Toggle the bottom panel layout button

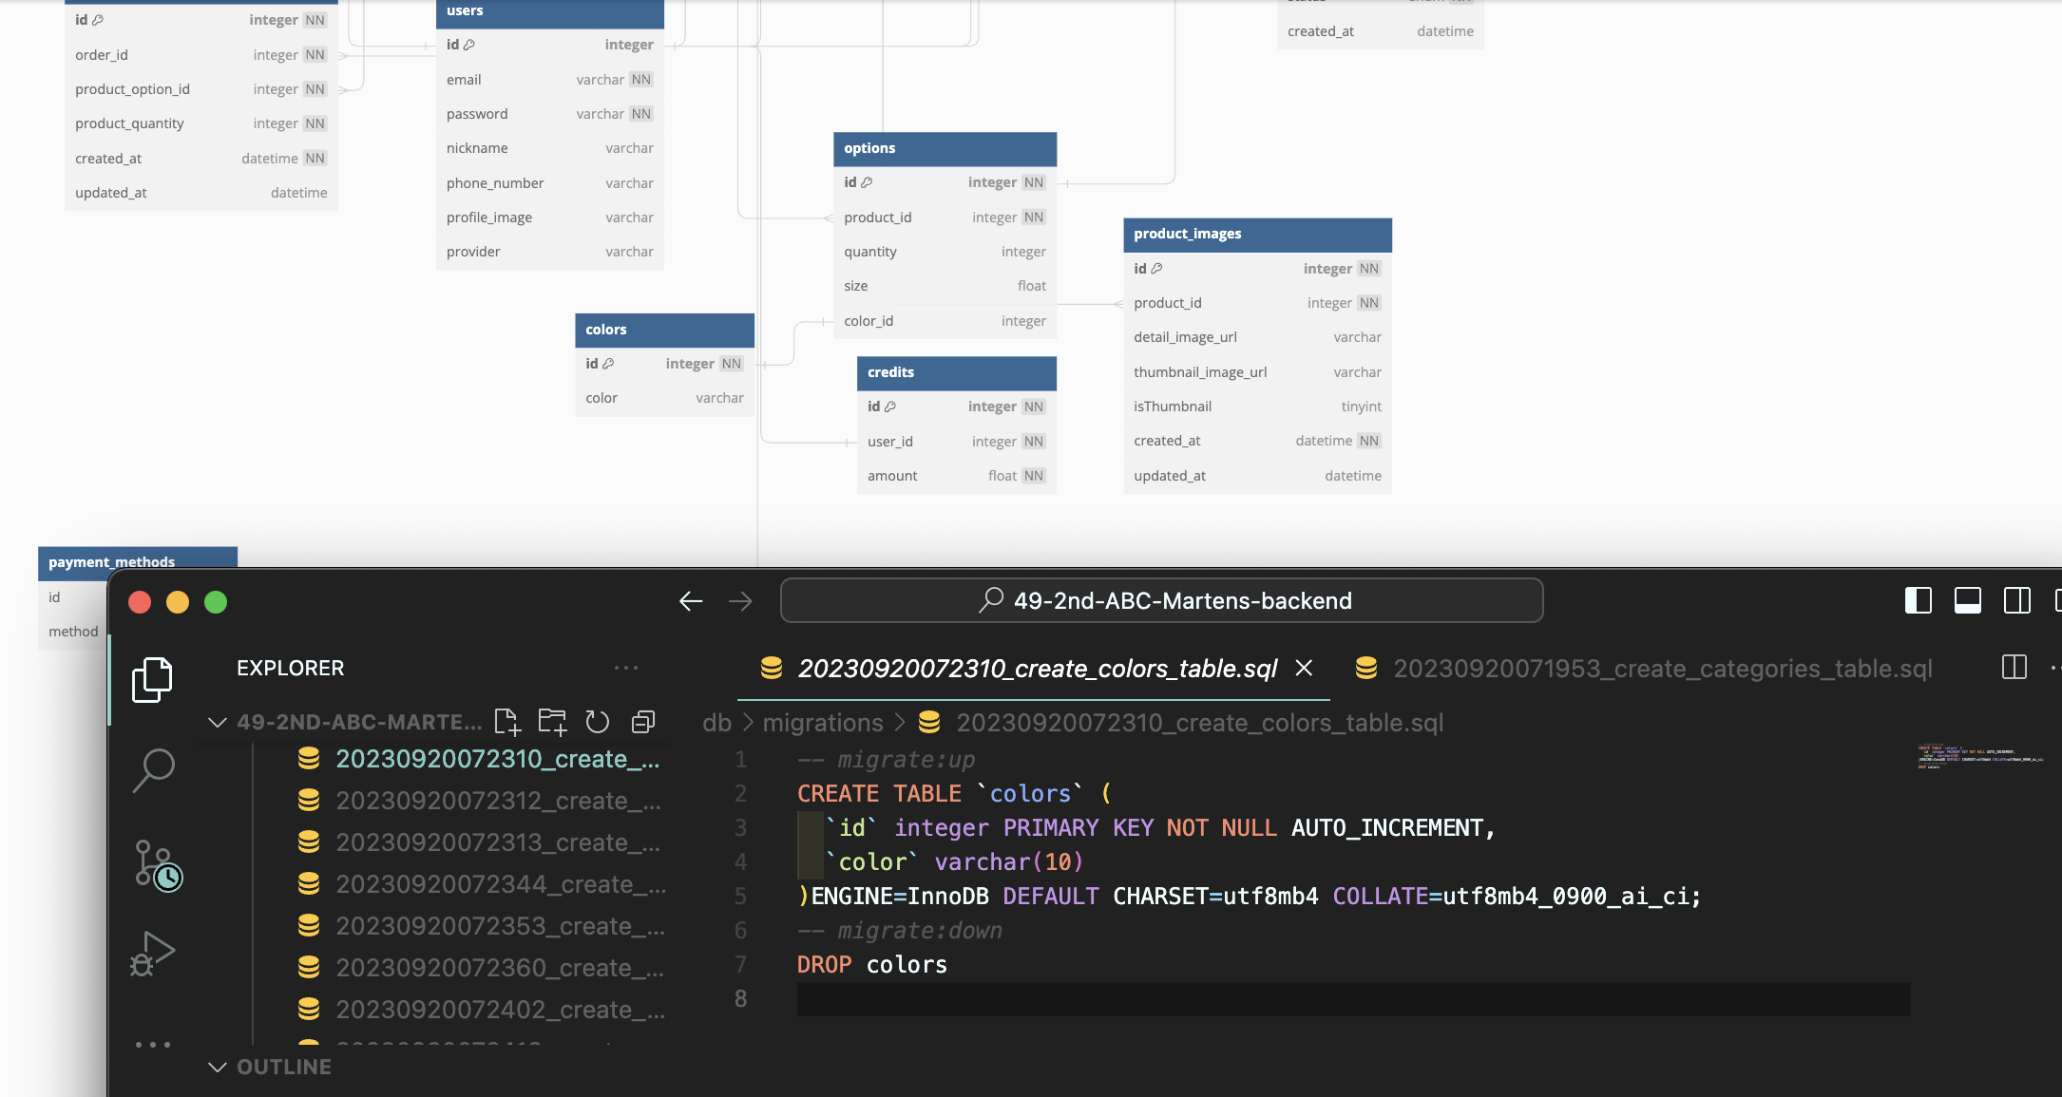click(1967, 600)
